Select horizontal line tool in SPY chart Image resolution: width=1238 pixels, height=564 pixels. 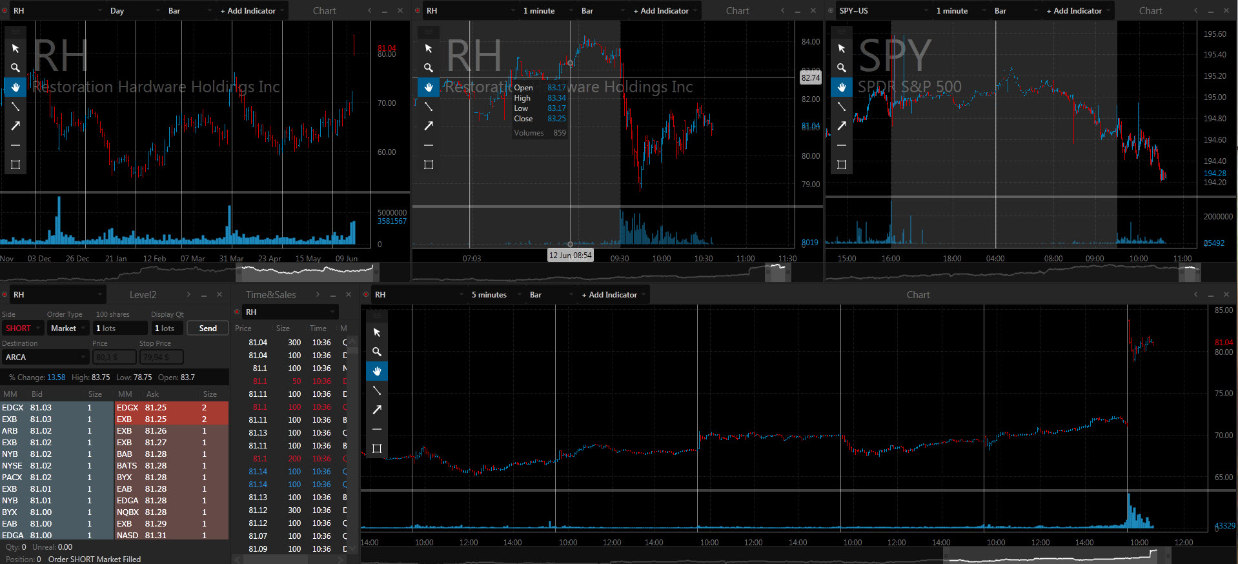(842, 145)
